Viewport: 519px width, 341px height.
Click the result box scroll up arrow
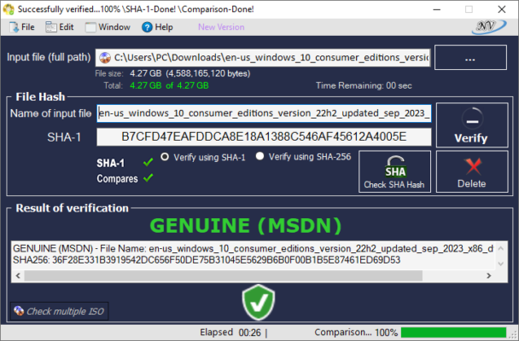[x=500, y=248]
